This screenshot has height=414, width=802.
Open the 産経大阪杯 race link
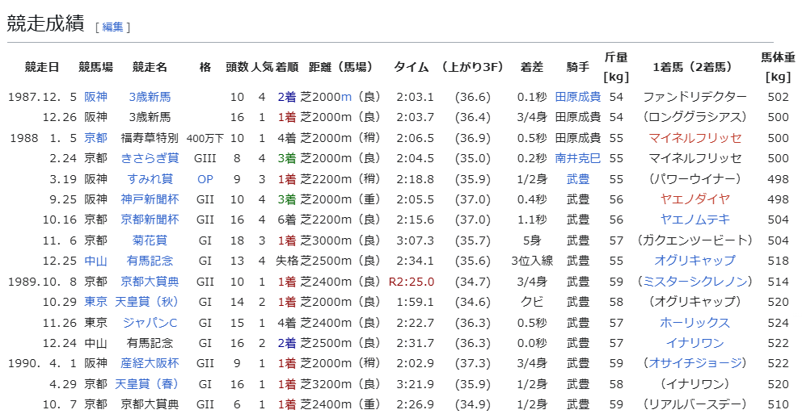[150, 363]
